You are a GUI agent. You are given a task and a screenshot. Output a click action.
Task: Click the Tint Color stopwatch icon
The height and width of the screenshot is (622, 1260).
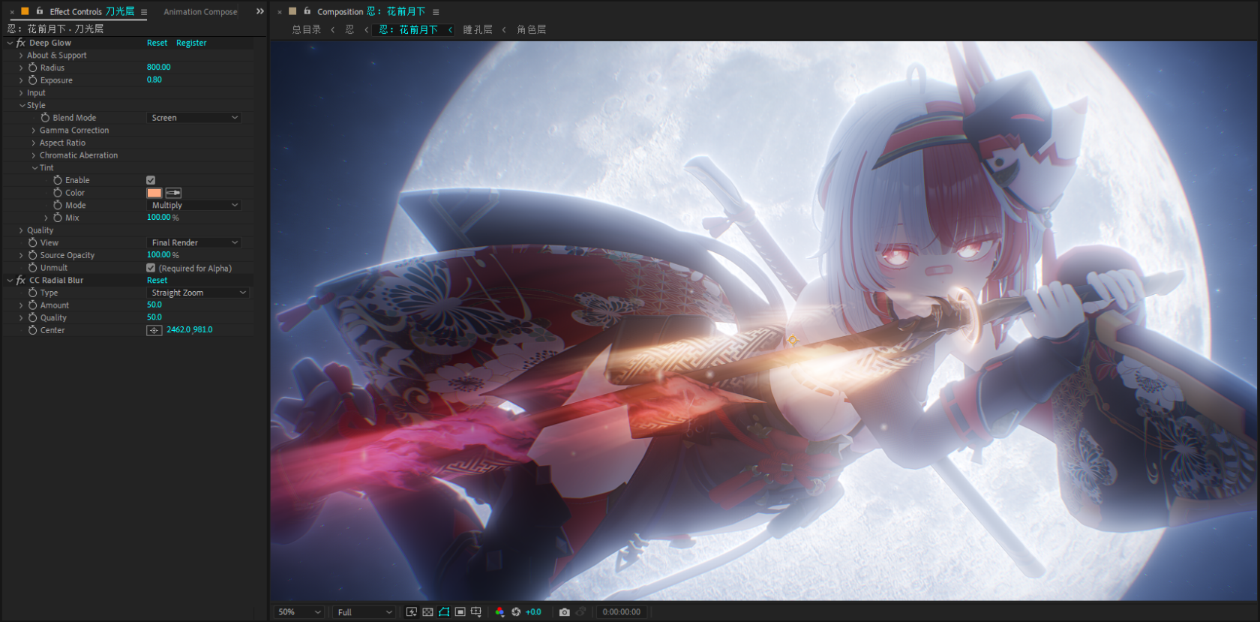(x=58, y=193)
